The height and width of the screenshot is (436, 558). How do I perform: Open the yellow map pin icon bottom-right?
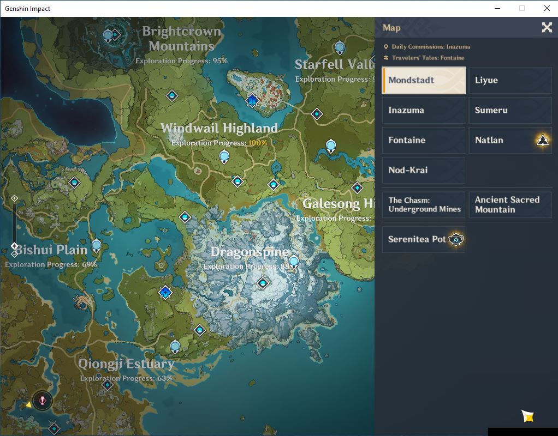528,416
